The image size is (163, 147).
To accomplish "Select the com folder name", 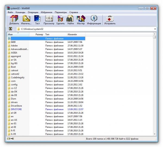I will click(13, 81).
